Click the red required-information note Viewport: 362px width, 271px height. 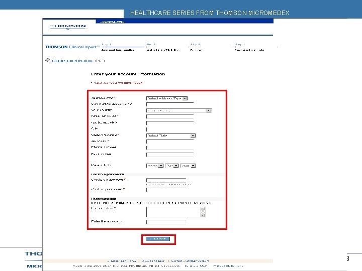(116, 82)
